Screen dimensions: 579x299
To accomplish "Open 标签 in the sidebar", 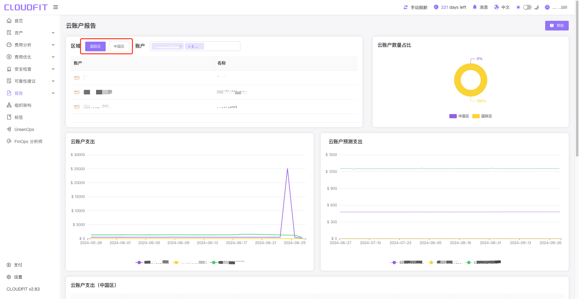I will [x=19, y=117].
